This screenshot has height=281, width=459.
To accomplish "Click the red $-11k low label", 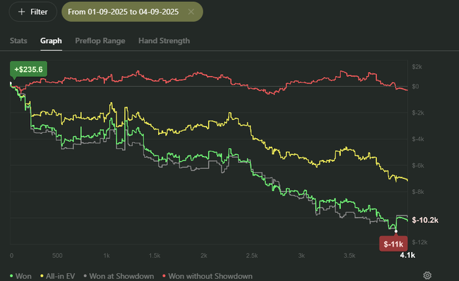I will click(394, 244).
